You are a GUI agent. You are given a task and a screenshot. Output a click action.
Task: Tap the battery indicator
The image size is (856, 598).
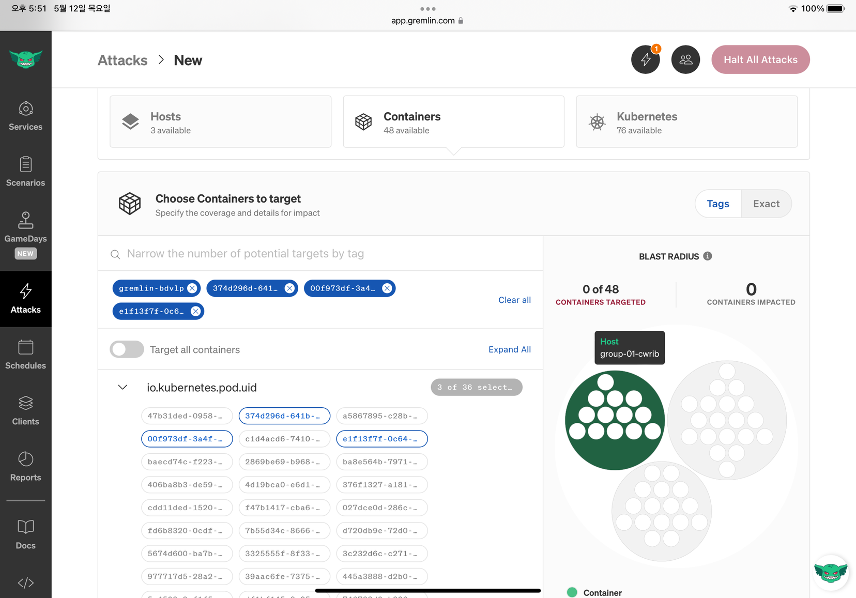click(835, 9)
